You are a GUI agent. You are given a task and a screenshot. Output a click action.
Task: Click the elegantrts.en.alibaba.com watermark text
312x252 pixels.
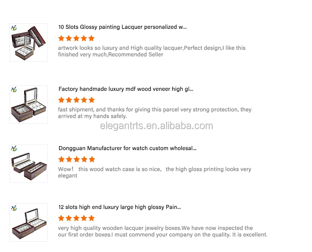click(156, 126)
